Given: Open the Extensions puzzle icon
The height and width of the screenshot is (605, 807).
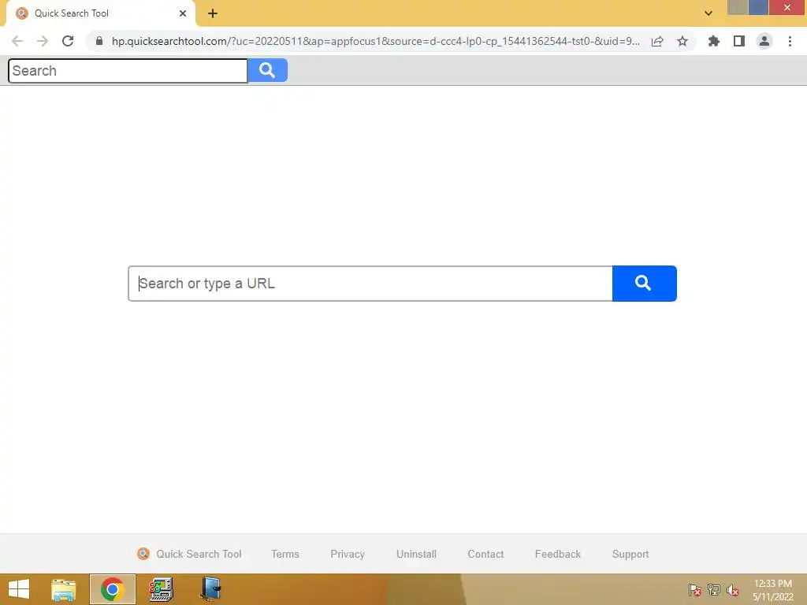Looking at the screenshot, I should tap(714, 41).
